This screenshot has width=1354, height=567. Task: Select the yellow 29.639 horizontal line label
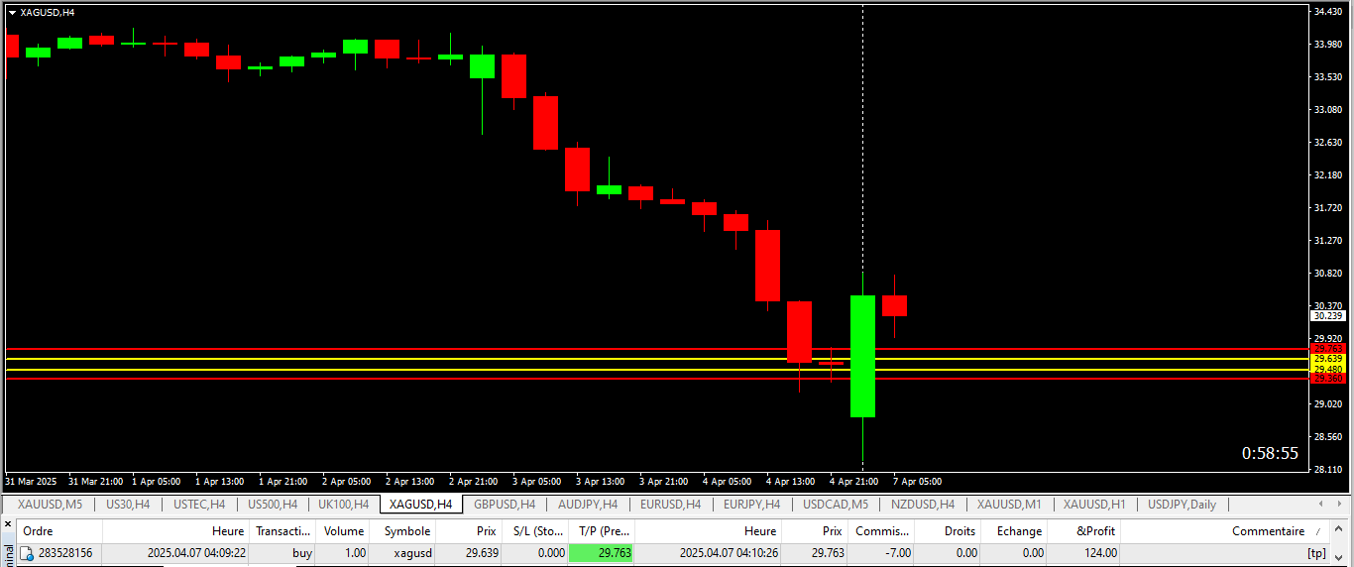pyautogui.click(x=1327, y=359)
